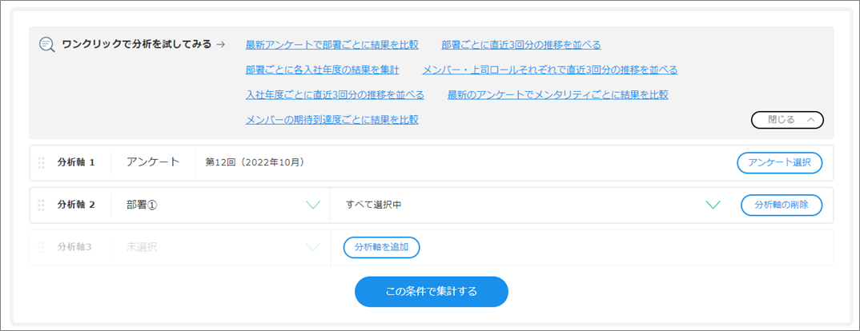
Task: Click the 分析軸を追加 button
Action: tap(382, 247)
